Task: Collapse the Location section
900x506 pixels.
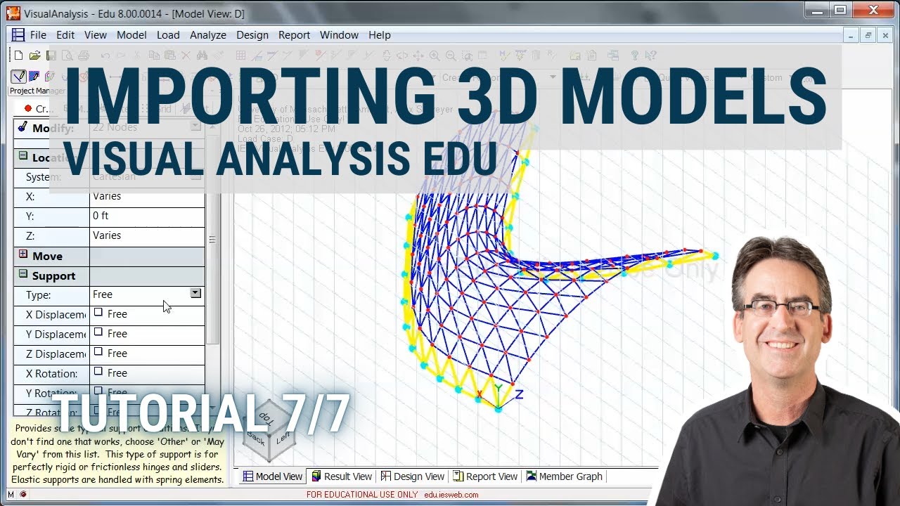Action: coord(22,156)
